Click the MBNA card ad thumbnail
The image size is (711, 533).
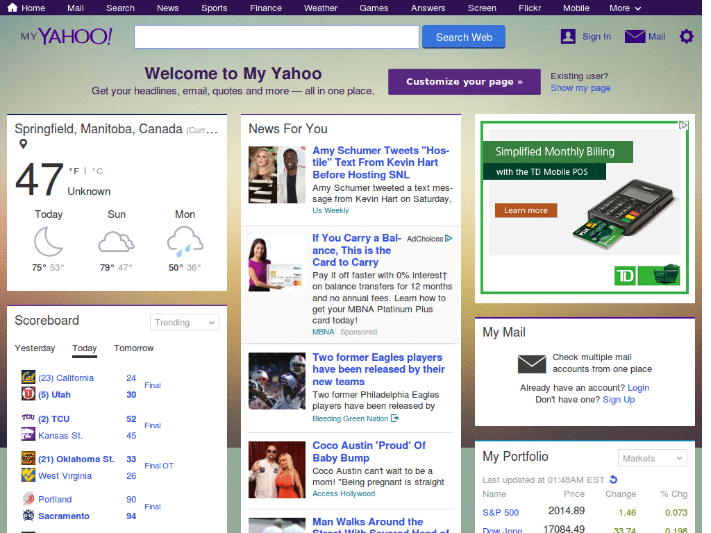[x=277, y=263]
